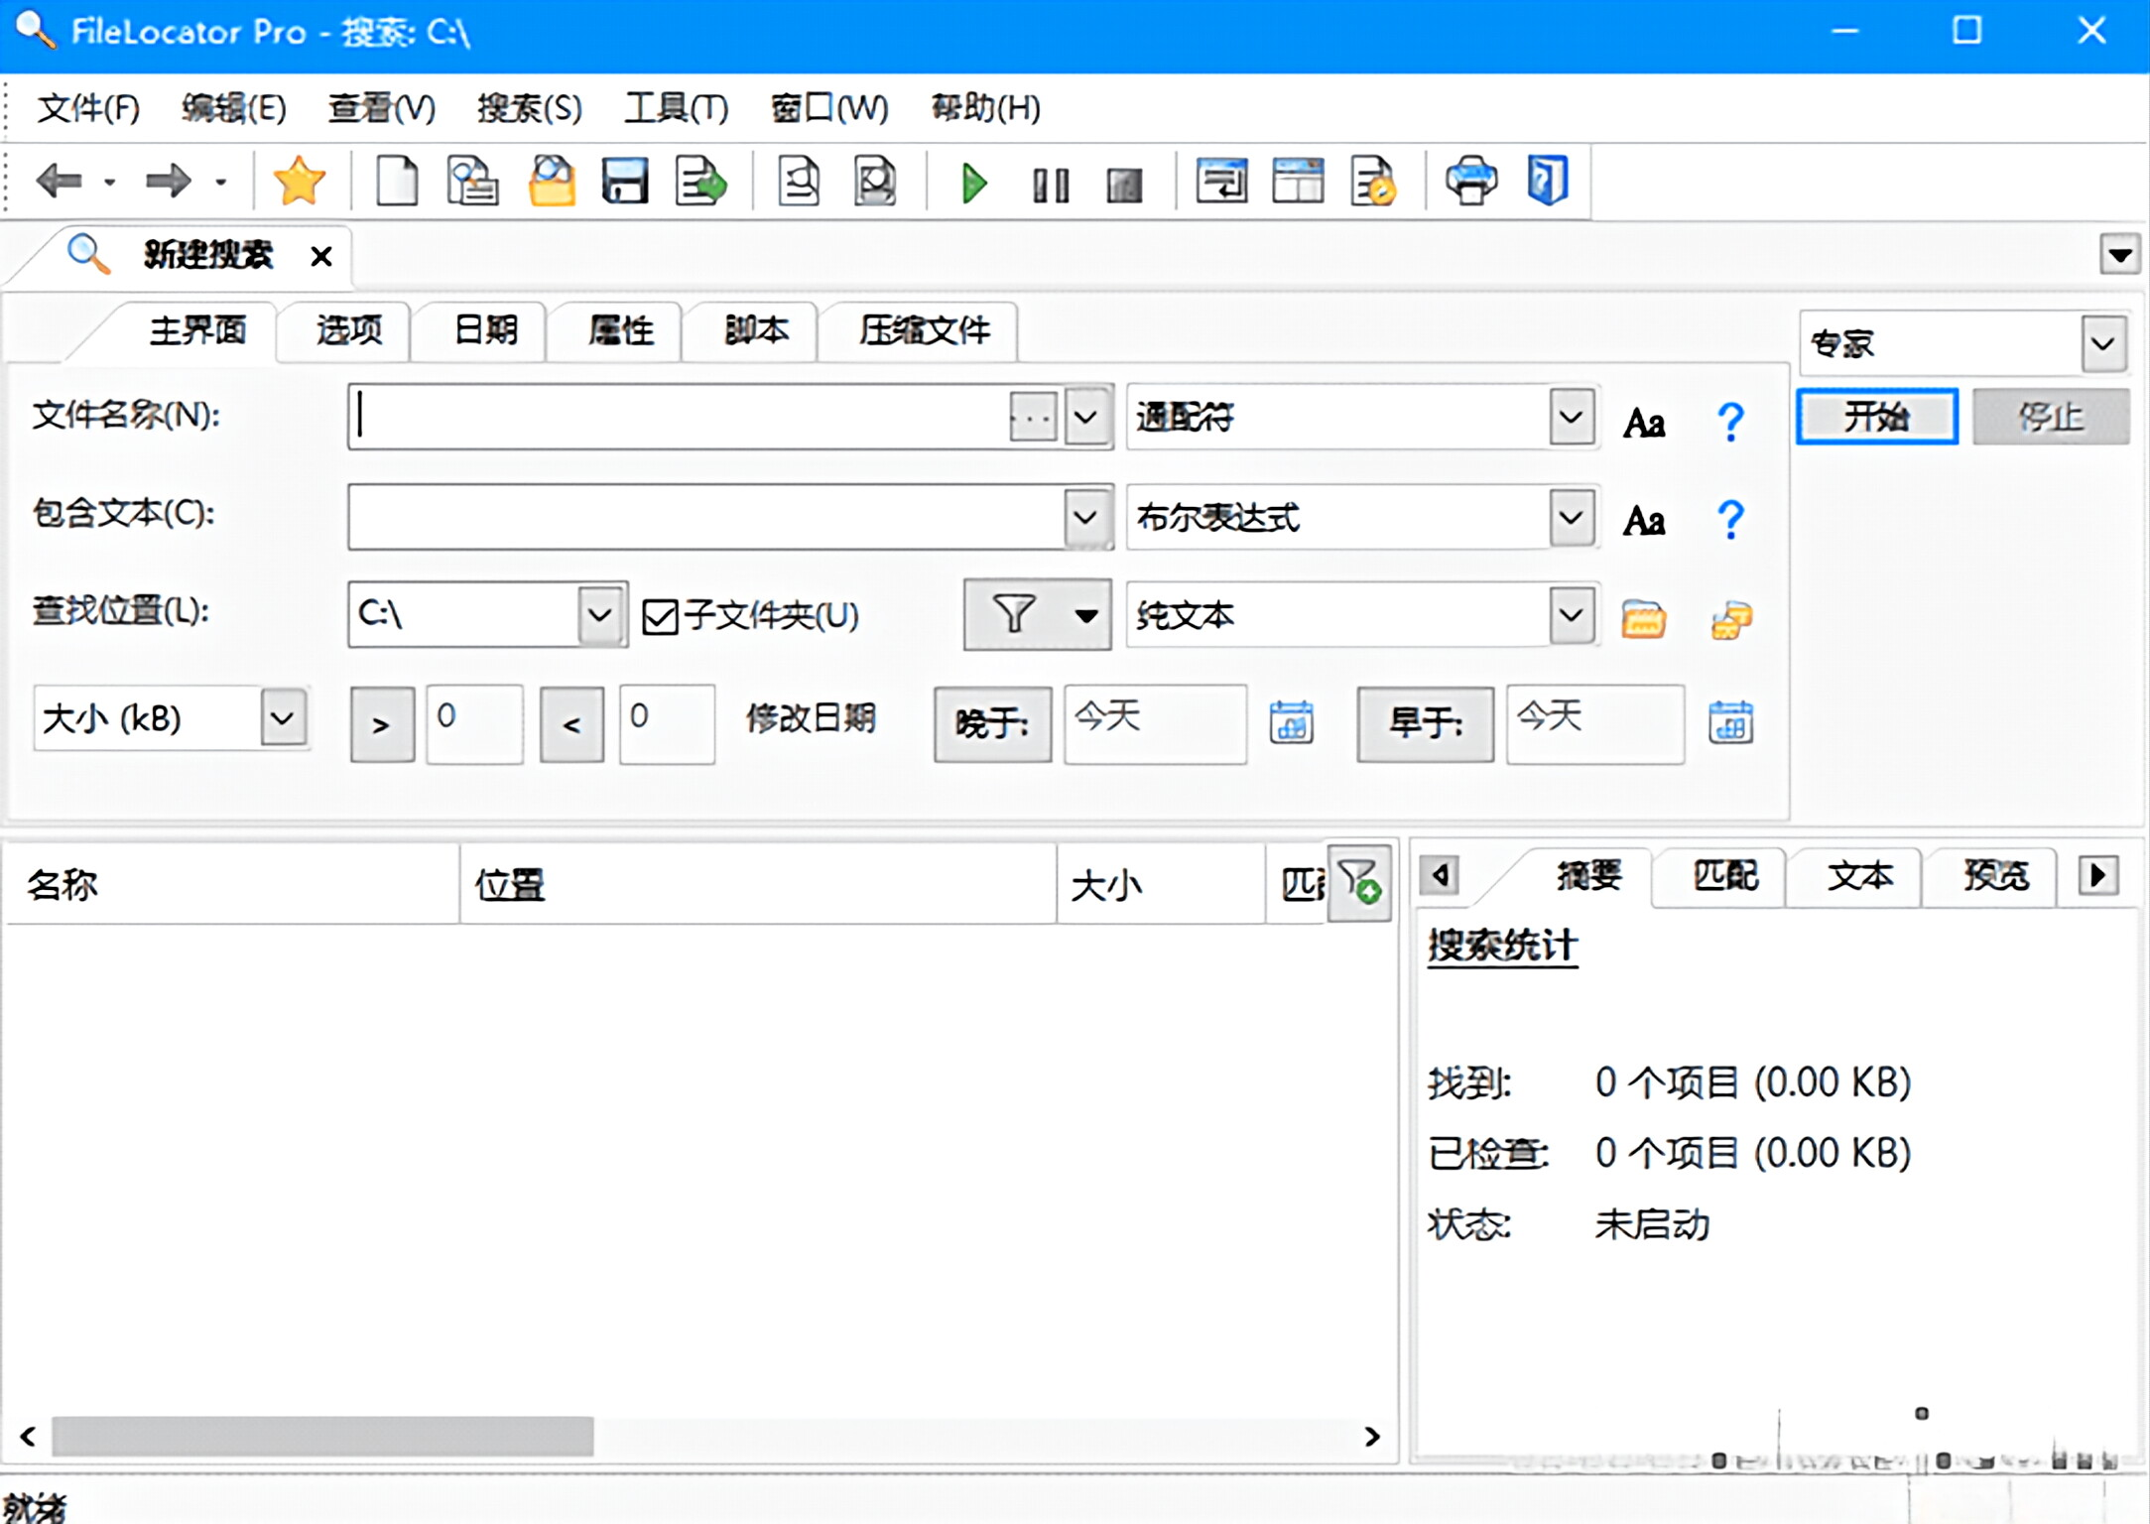Image resolution: width=2150 pixels, height=1524 pixels.
Task: Click the split pane layout icon
Action: click(x=1298, y=182)
